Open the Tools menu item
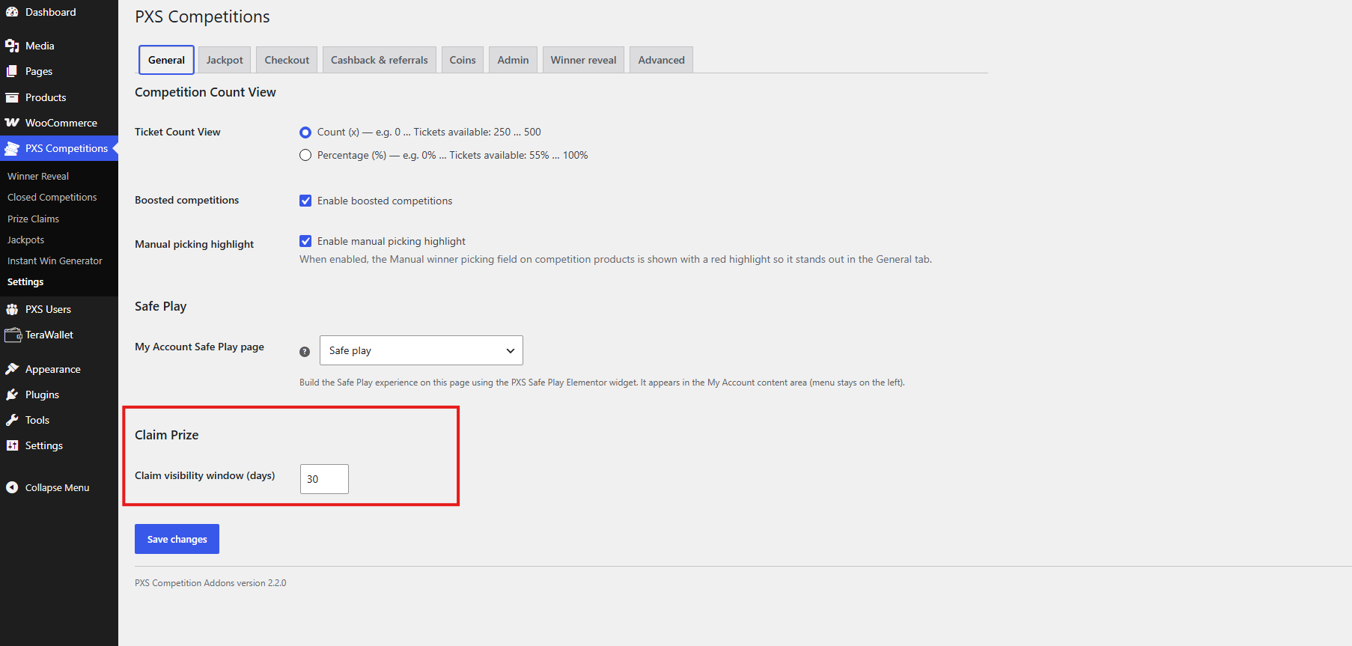This screenshot has width=1352, height=646. (59, 420)
